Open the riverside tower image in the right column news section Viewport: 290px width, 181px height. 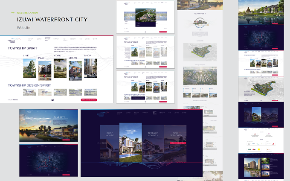pos(252,167)
